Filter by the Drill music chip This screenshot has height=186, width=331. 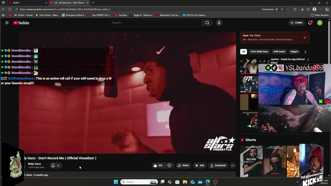click(x=279, y=51)
